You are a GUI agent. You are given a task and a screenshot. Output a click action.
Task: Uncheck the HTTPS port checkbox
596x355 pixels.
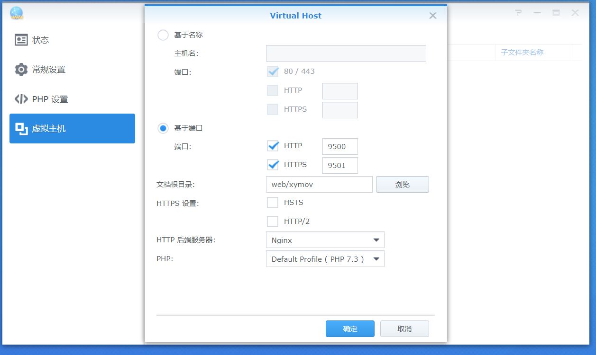pos(273,164)
